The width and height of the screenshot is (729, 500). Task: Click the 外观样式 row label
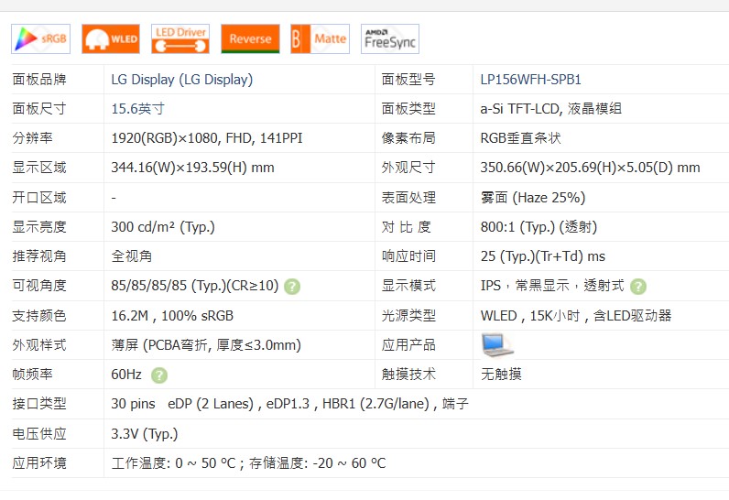[39, 345]
